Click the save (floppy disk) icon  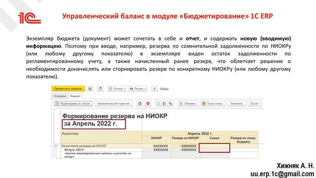[x=90, y=89]
